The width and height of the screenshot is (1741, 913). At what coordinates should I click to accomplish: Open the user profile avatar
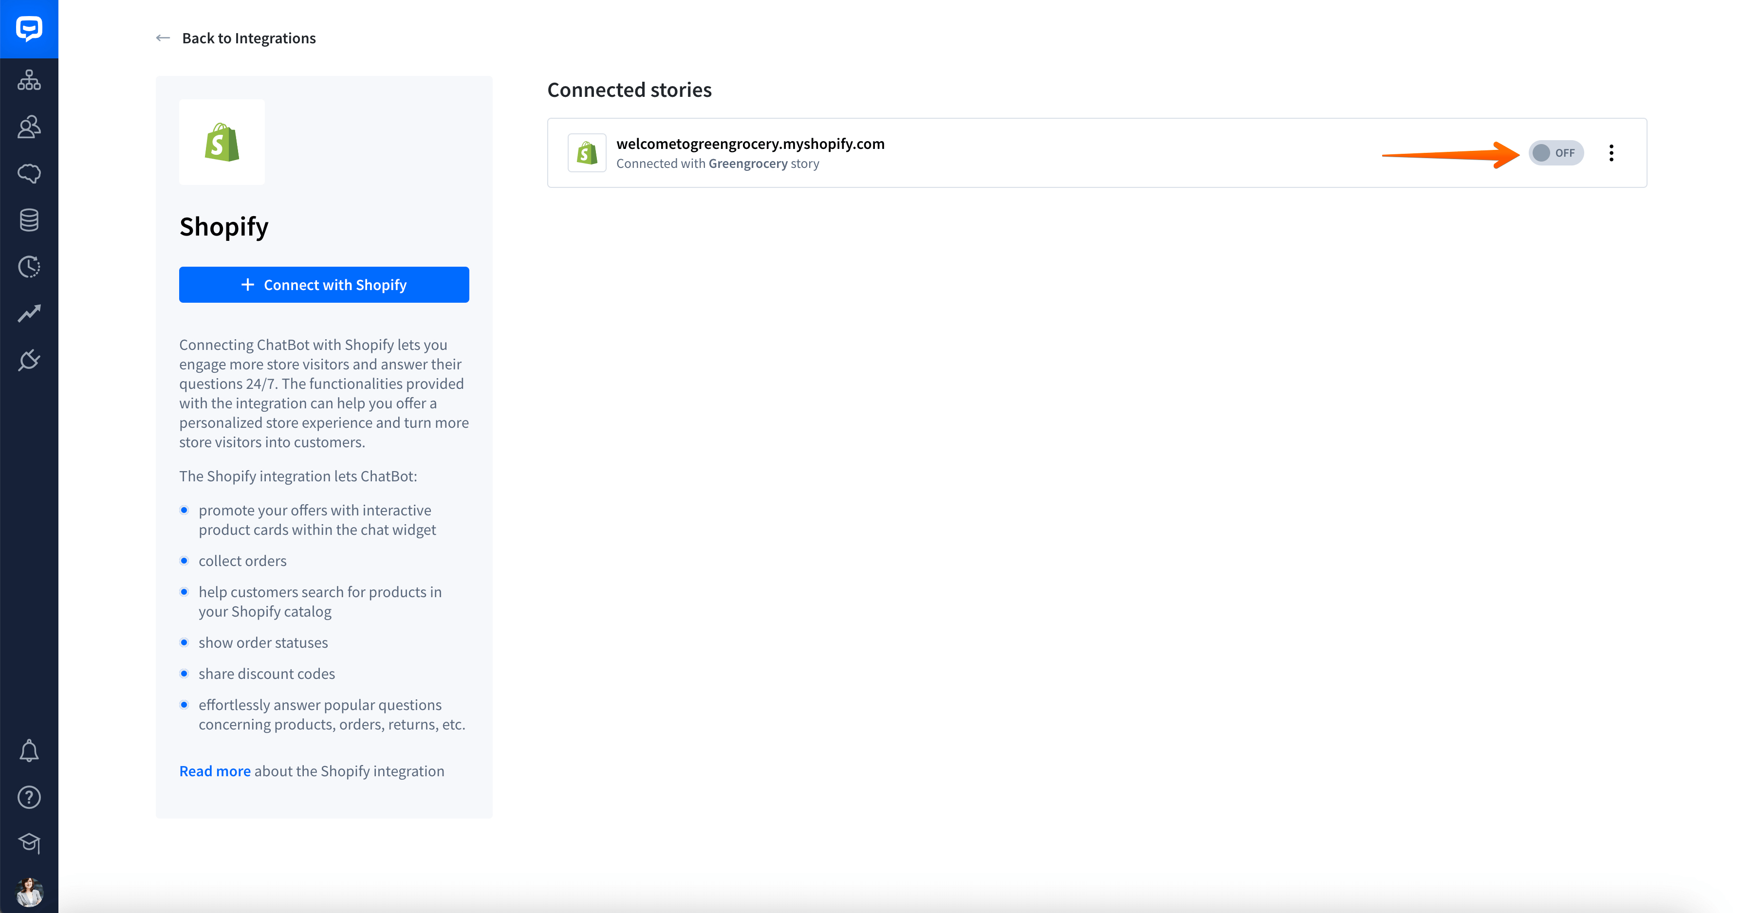(29, 892)
